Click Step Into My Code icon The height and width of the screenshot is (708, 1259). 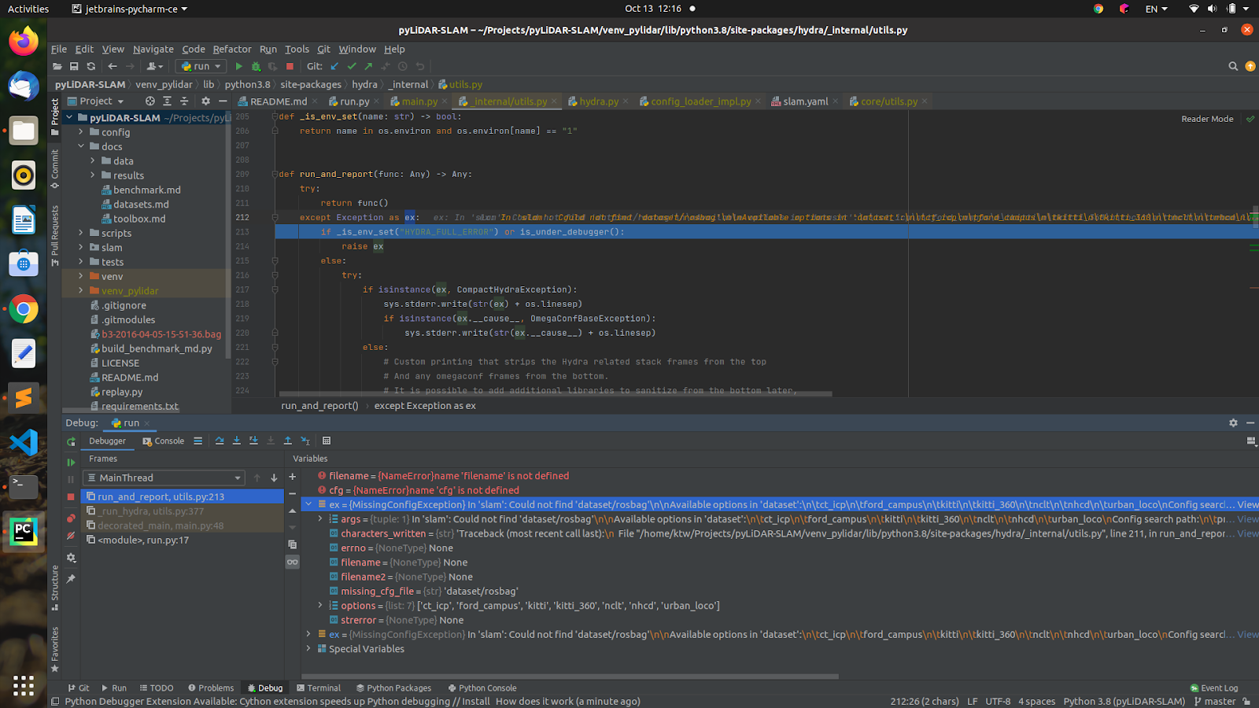[x=253, y=441]
